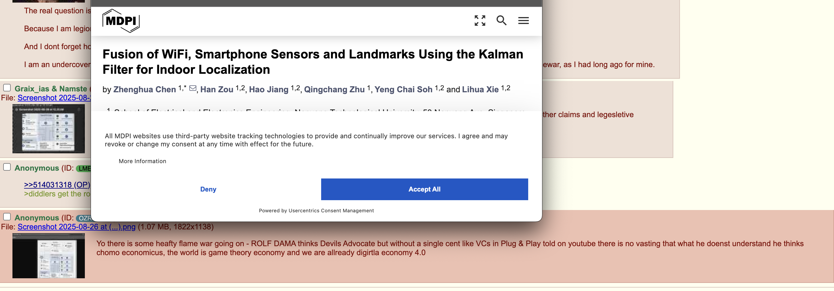Expand More Information on cookie consent
This screenshot has width=834, height=291.
pyautogui.click(x=142, y=161)
